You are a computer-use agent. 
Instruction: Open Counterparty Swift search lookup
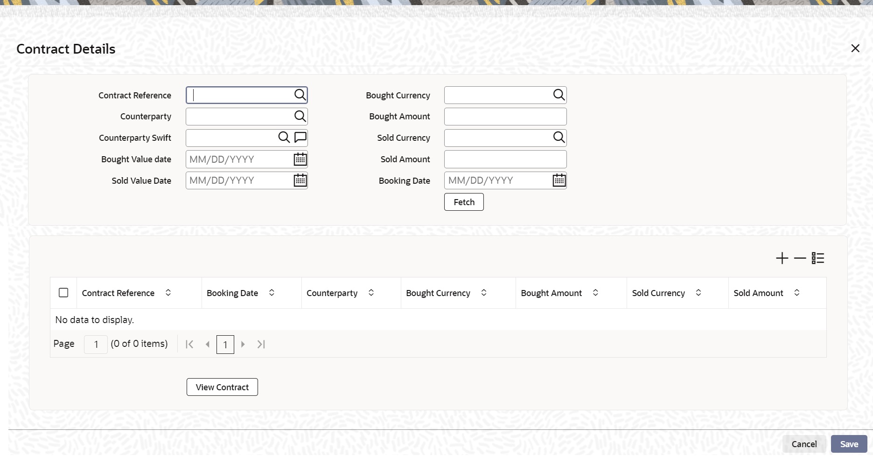pyautogui.click(x=284, y=138)
